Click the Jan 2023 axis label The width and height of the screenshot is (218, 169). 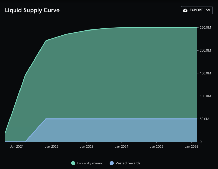pyautogui.click(x=87, y=147)
